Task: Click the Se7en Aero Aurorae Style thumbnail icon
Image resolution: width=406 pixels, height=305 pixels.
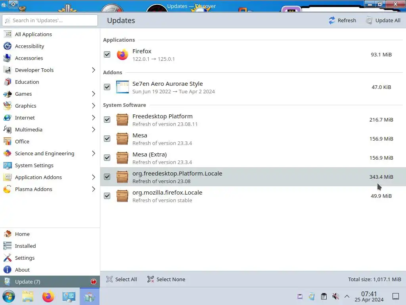Action: point(122,87)
